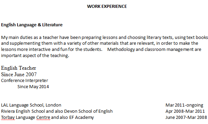This screenshot has height=124, width=208.
Task: Click the word 'teacher' in first paragraph line
Action: click(50, 38)
